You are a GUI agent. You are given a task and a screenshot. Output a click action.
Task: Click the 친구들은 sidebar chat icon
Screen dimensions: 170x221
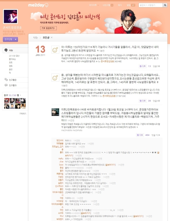pyautogui.click(x=6, y=80)
